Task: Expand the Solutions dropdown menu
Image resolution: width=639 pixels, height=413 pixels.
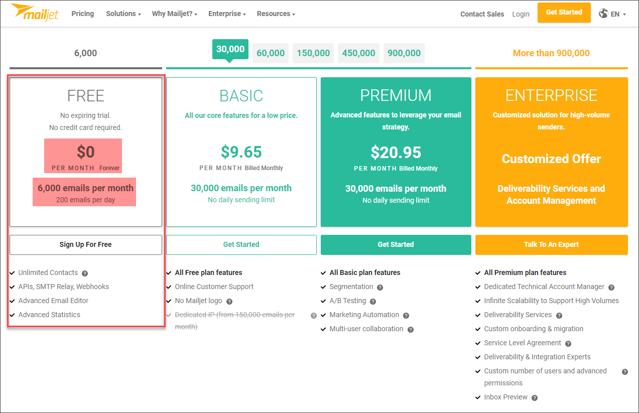Action: coord(123,14)
